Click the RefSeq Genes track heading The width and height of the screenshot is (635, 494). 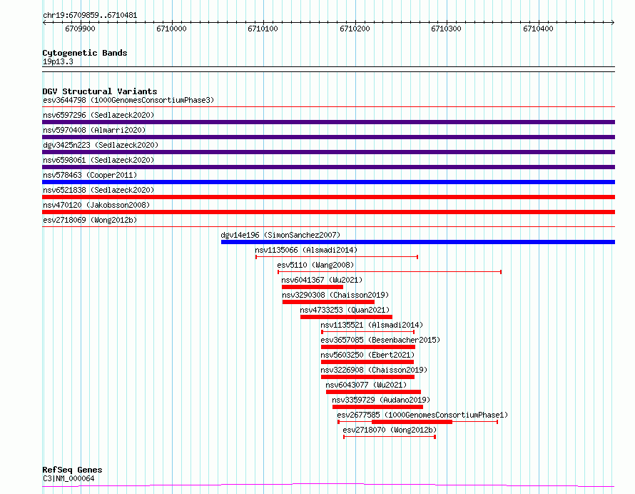[x=72, y=470]
